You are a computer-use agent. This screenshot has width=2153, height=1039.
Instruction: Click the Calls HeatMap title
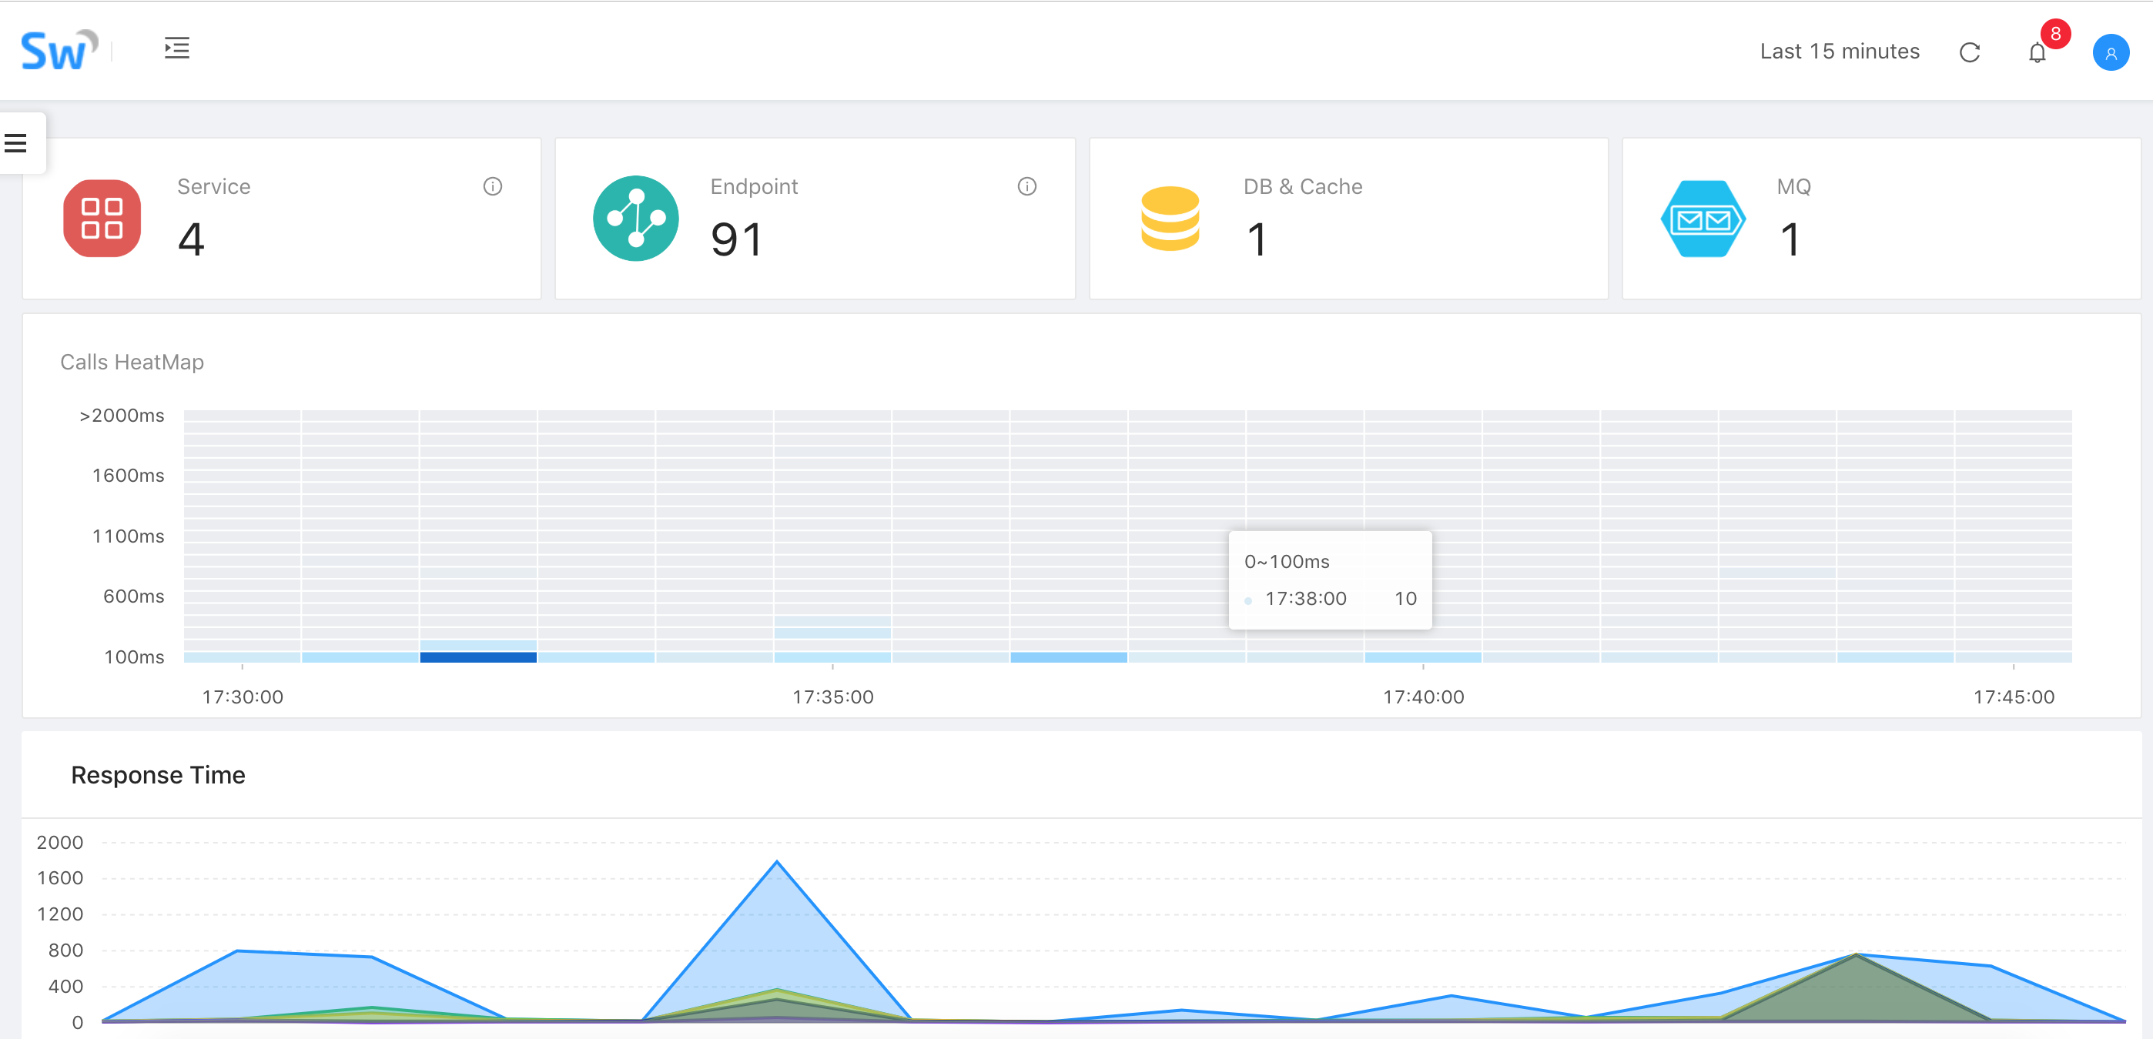132,362
